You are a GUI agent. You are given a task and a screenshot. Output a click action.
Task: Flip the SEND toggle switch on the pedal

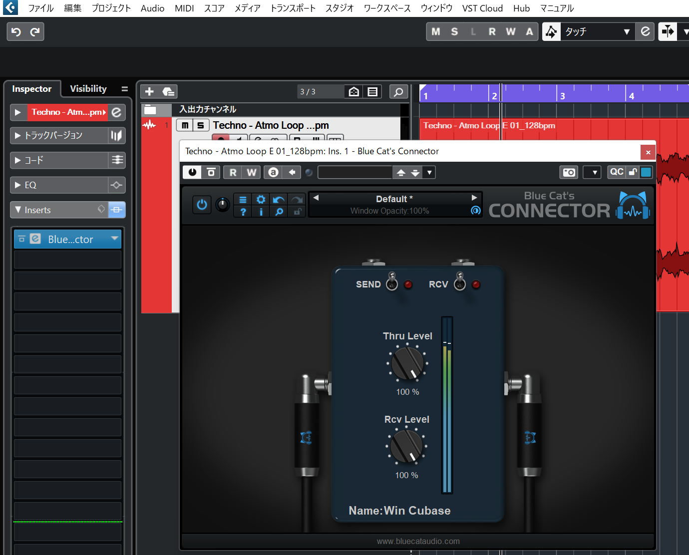tap(392, 281)
